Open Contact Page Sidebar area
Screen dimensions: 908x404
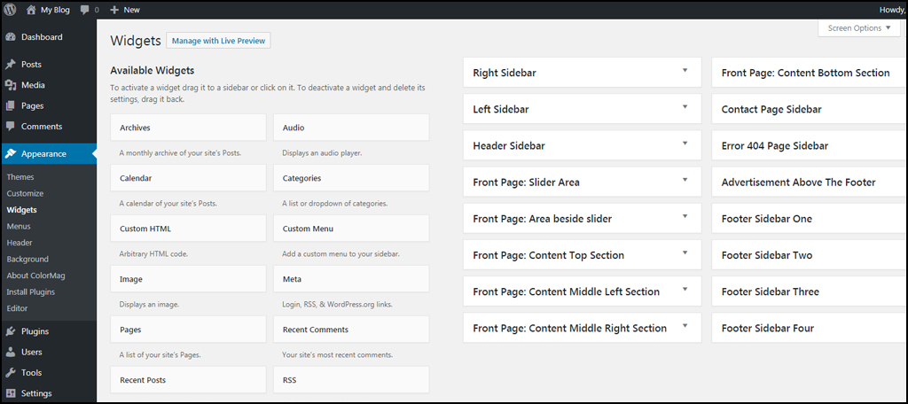(810, 109)
